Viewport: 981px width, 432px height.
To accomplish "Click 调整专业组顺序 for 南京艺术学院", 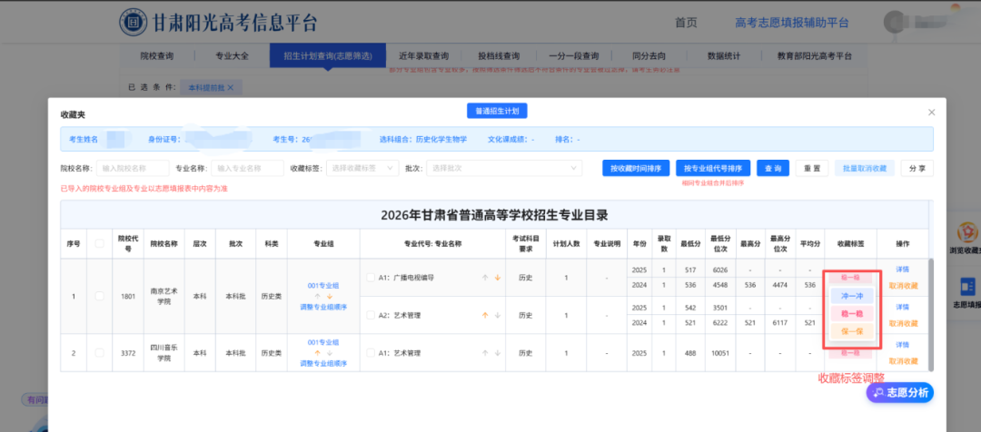I will (x=323, y=307).
